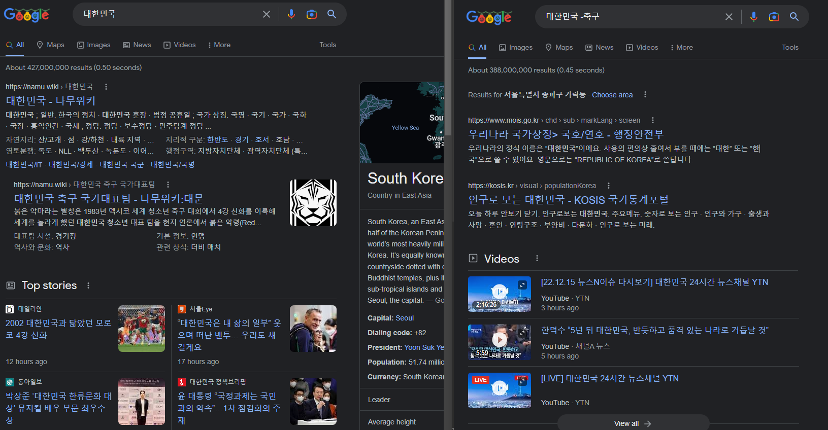Open the 인구로 보는 대한민국 KOSIS result

568,200
